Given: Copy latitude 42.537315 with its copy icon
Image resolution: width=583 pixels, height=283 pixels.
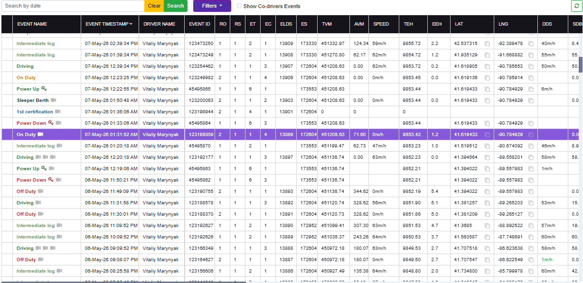Looking at the screenshot, I should pyautogui.click(x=487, y=44).
